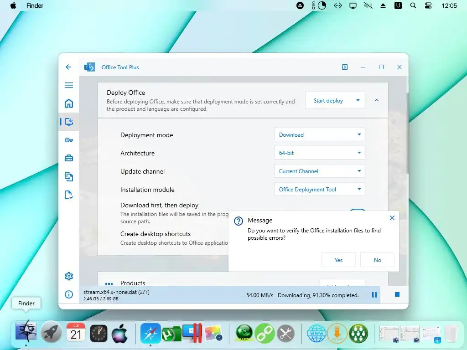
Task: Pause the current download
Action: tap(374, 295)
